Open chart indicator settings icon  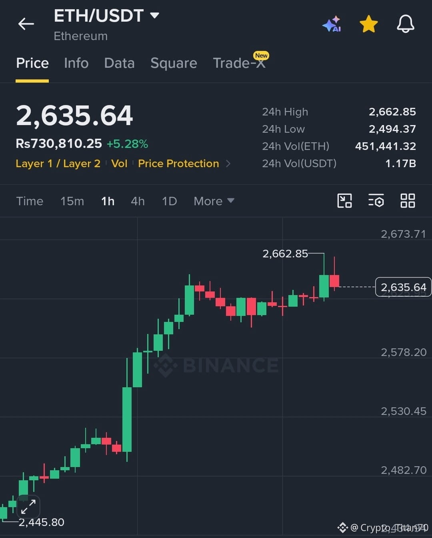(x=376, y=200)
